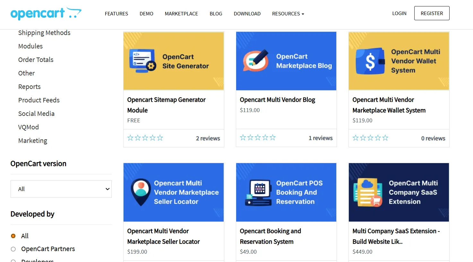Click Opencart Booking and Reservation System title
This screenshot has height=262, width=473.
(x=271, y=236)
